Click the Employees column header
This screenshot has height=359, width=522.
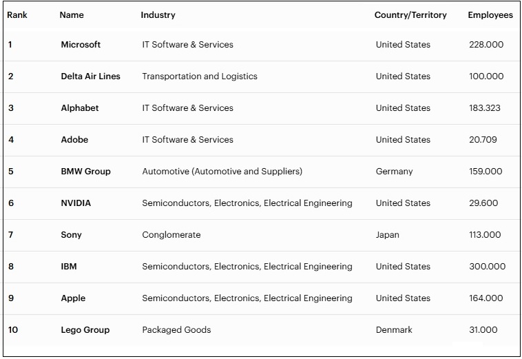(490, 15)
